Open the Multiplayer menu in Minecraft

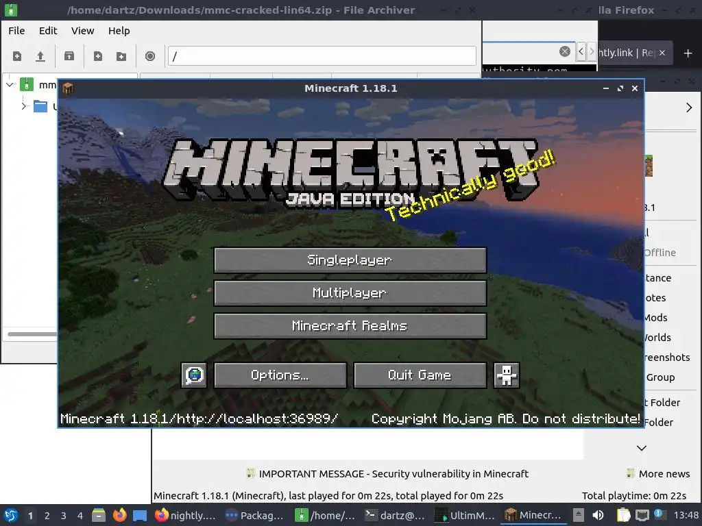(x=350, y=293)
